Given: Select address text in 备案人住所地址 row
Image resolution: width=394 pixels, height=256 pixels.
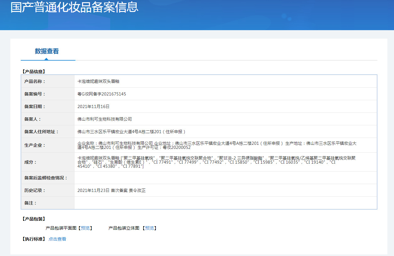Looking at the screenshot, I should 132,132.
